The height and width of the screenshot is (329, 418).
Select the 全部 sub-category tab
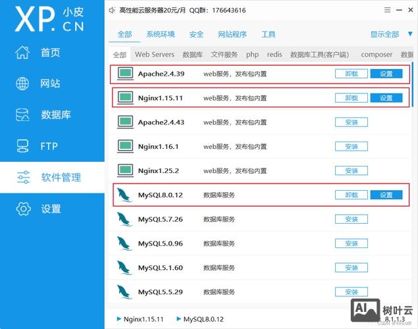(x=119, y=55)
